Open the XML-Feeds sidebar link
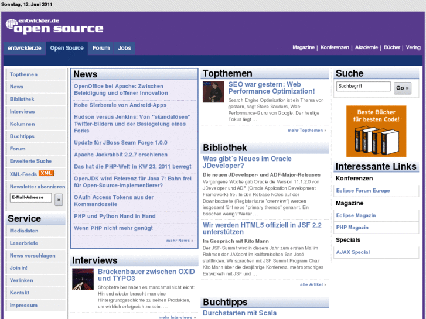 [23, 174]
